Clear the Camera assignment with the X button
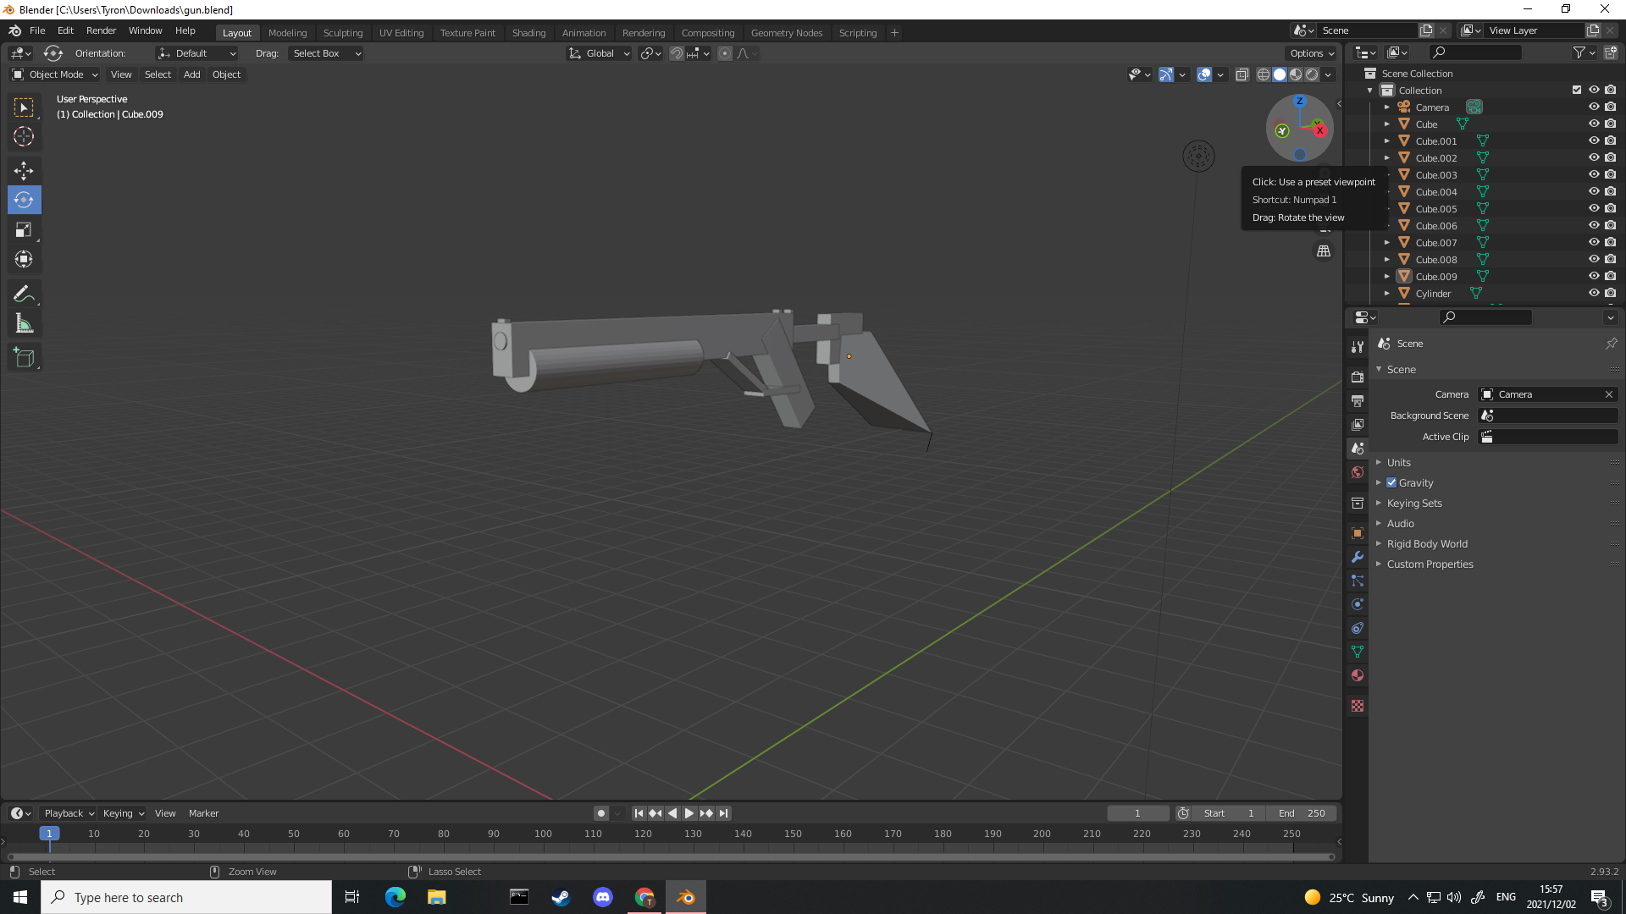 [x=1607, y=394]
